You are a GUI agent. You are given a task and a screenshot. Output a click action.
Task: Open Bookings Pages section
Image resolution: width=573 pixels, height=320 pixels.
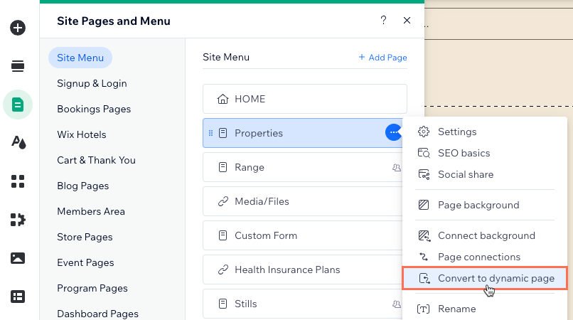coord(94,109)
